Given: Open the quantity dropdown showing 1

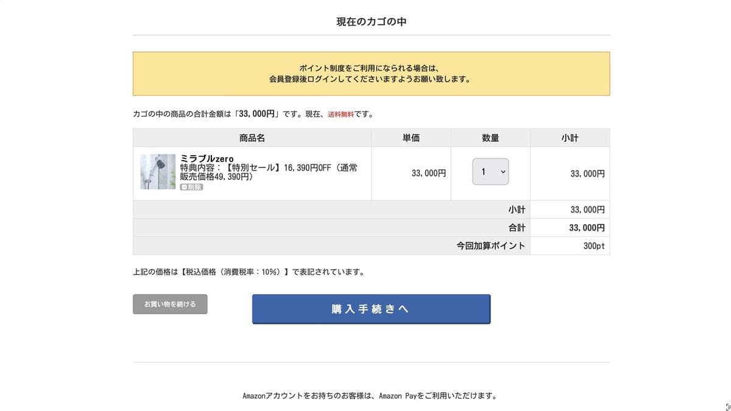Looking at the screenshot, I should tap(490, 172).
